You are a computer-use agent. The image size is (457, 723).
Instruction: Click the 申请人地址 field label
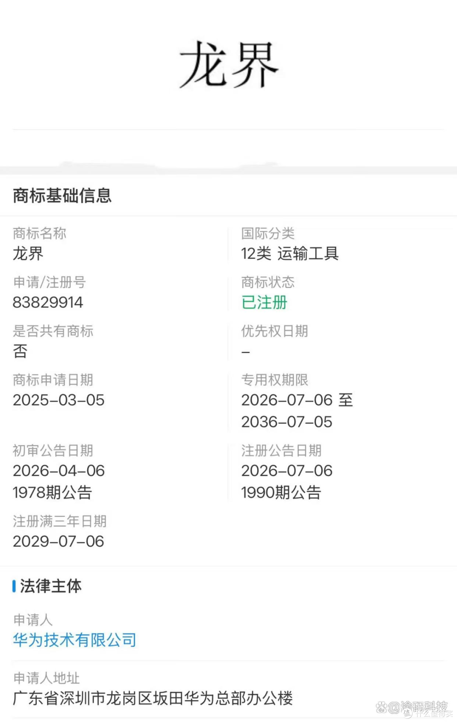[x=46, y=678]
